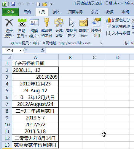Click 复选框管理 option
The image size is (134, 149).
[118, 27]
